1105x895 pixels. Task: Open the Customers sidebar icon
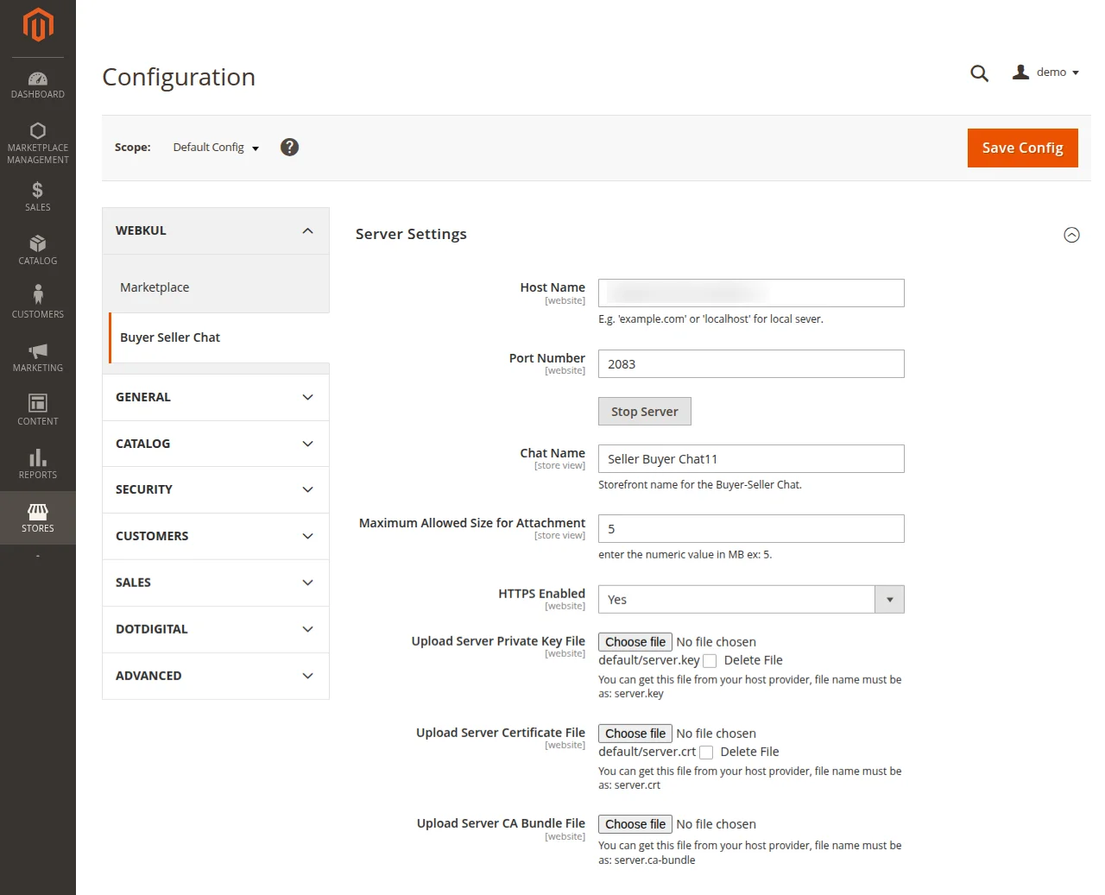coord(37,304)
